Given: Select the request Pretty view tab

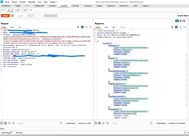Looking at the screenshot, I should coord(4,27).
